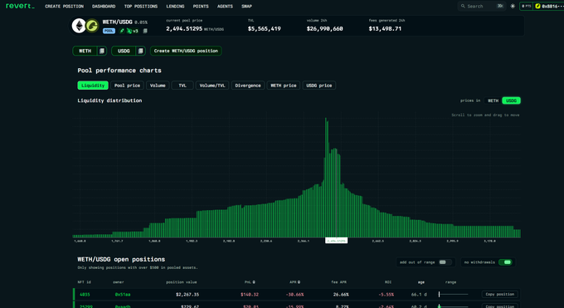Open the Agents page
The width and height of the screenshot is (564, 308).
[225, 6]
